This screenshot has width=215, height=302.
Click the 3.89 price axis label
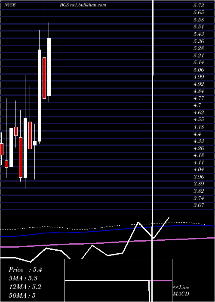tap(199, 184)
